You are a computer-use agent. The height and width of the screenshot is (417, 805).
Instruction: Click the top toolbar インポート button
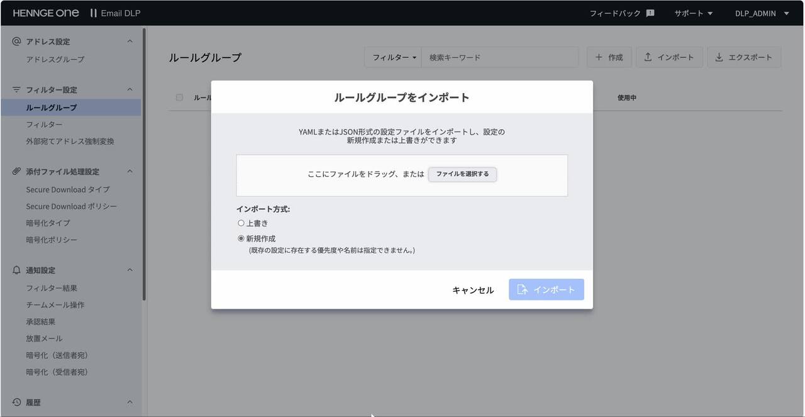pos(669,57)
